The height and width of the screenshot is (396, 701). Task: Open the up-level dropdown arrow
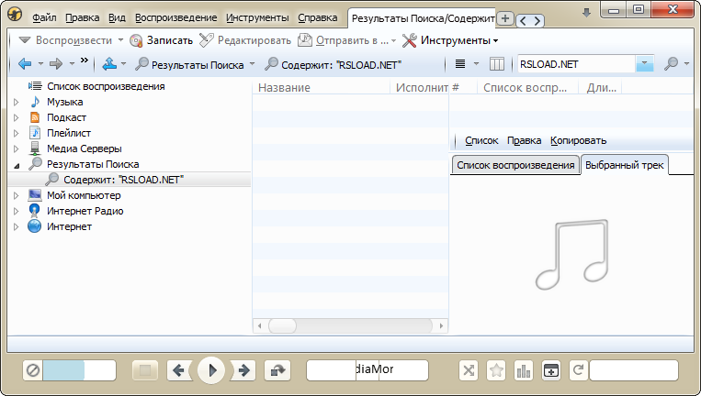(x=123, y=64)
